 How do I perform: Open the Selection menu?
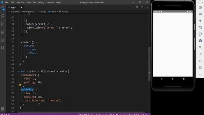(x=20, y=2)
